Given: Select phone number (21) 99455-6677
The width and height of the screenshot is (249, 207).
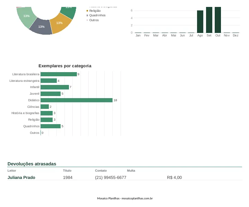Looking at the screenshot, I should click(110, 178).
